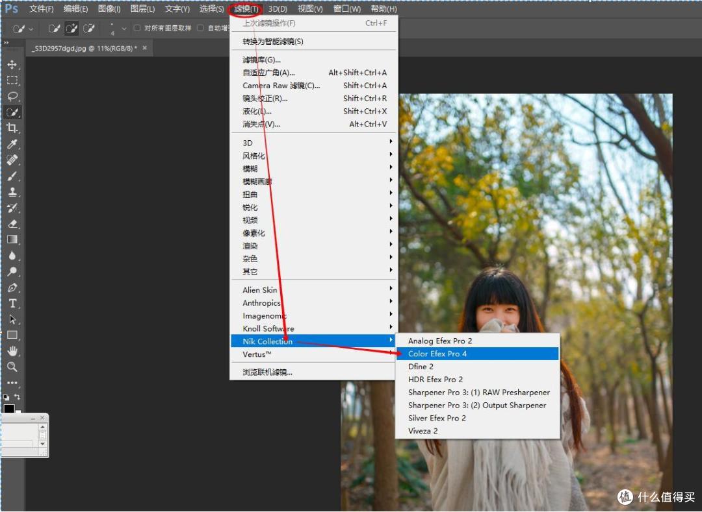Select the Blur tool
Viewport: 702px width, 512px height.
click(12, 256)
